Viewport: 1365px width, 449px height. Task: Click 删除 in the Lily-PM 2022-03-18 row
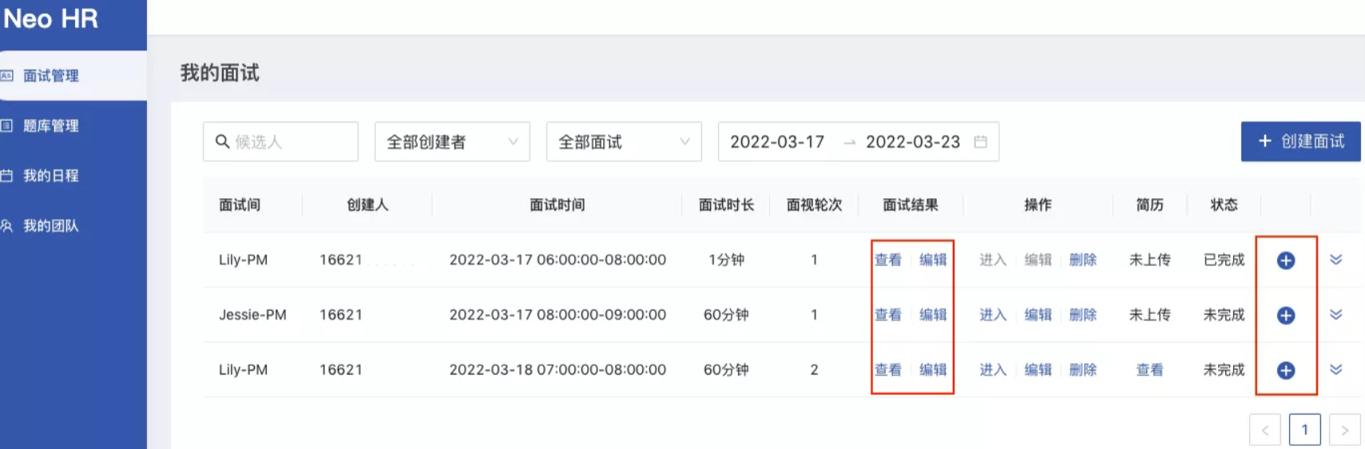click(1083, 370)
